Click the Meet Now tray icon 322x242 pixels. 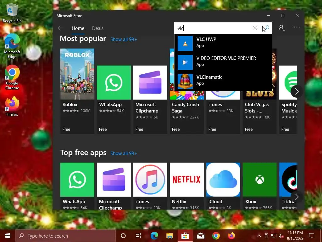click(x=266, y=236)
